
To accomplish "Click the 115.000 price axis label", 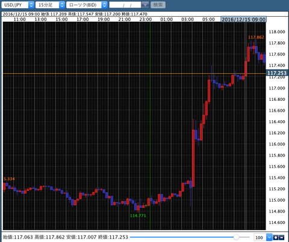I will (x=277, y=200).
